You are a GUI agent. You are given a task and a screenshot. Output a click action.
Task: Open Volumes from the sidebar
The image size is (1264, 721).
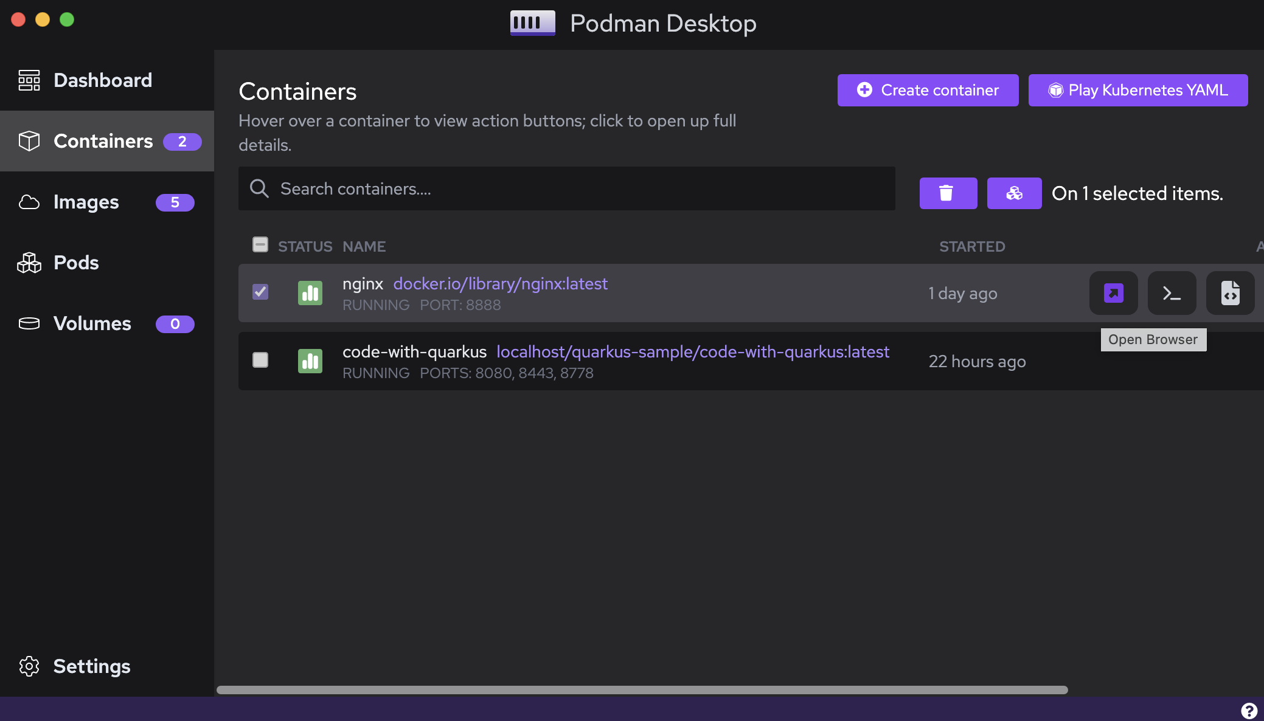click(92, 323)
